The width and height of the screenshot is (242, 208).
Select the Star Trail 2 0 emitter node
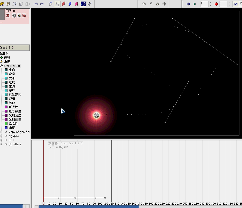click(x=12, y=66)
